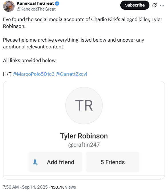Image resolution: width=168 pixels, height=192 pixels.
Task: Click the 7:56 AM timestamp
Action: (x=11, y=187)
